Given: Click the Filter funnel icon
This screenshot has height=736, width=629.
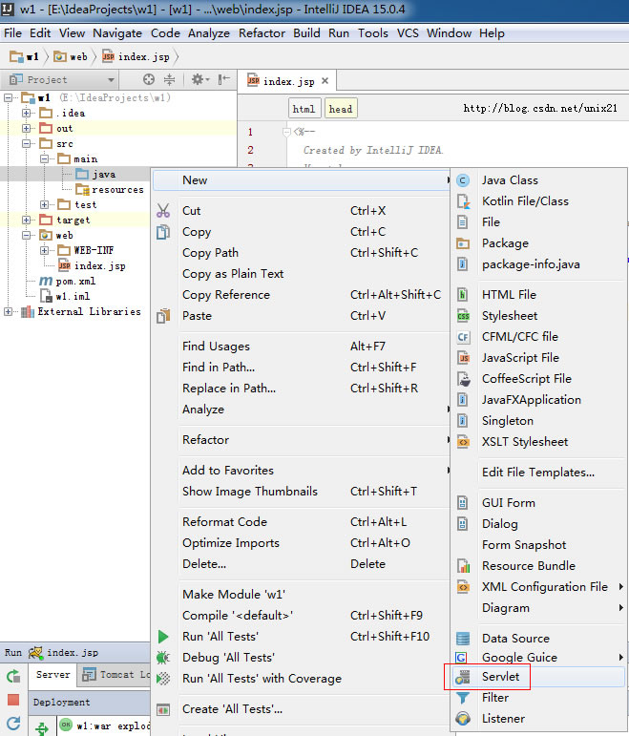Looking at the screenshot, I should point(462,698).
